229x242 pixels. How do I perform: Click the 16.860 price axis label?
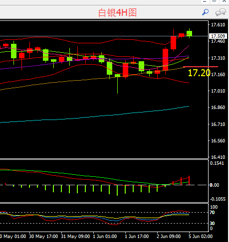click(218, 108)
